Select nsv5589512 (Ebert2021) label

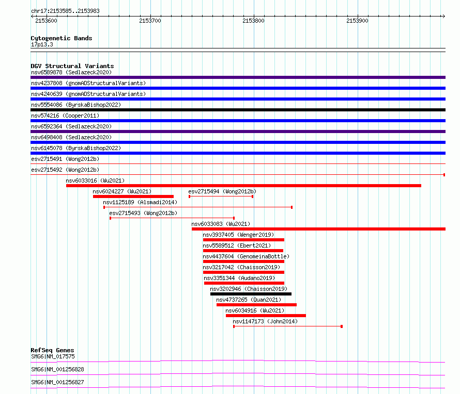[x=237, y=245]
